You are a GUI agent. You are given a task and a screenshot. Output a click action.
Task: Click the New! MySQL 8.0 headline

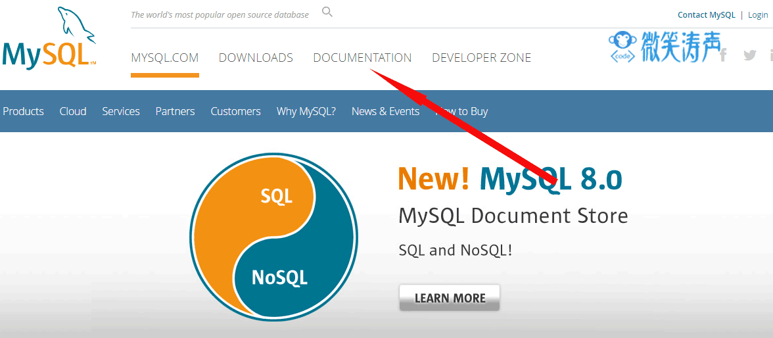(510, 179)
